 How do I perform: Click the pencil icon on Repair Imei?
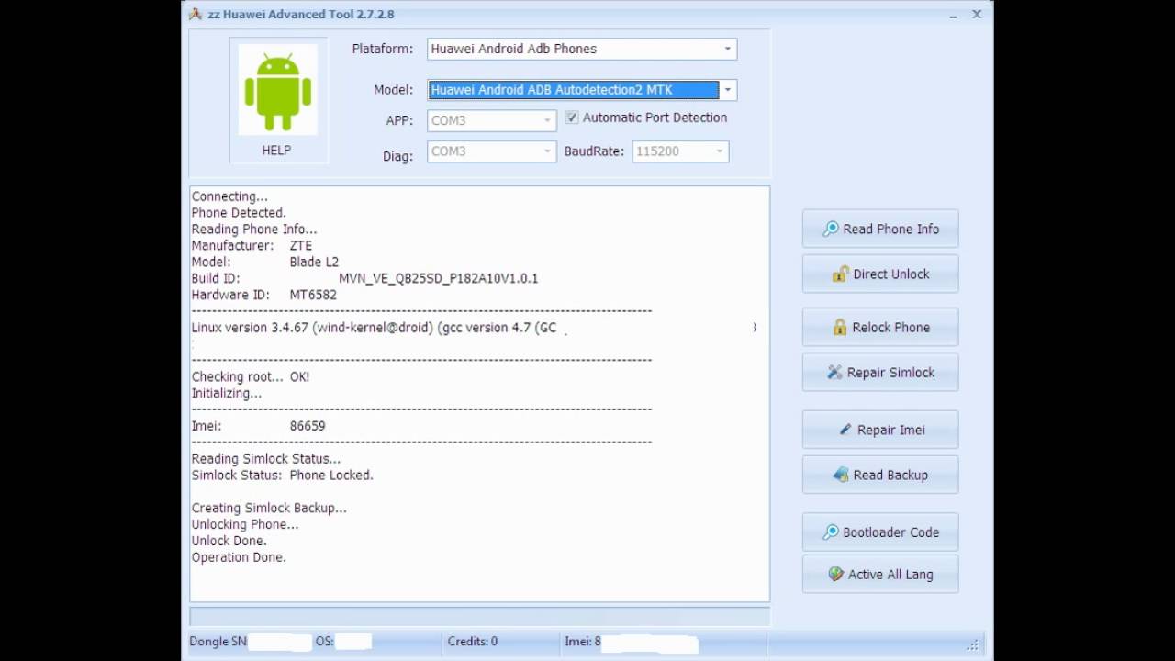coord(845,430)
